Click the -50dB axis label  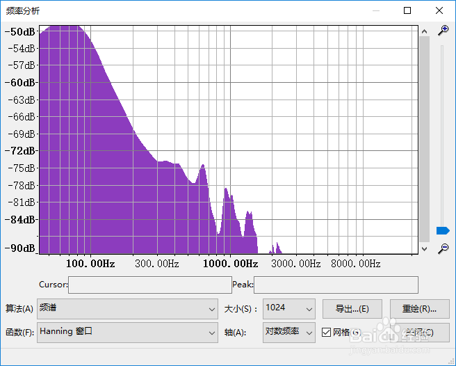tap(19, 32)
